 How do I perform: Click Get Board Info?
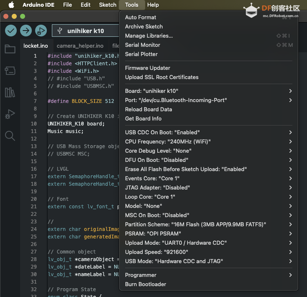(x=209, y=118)
